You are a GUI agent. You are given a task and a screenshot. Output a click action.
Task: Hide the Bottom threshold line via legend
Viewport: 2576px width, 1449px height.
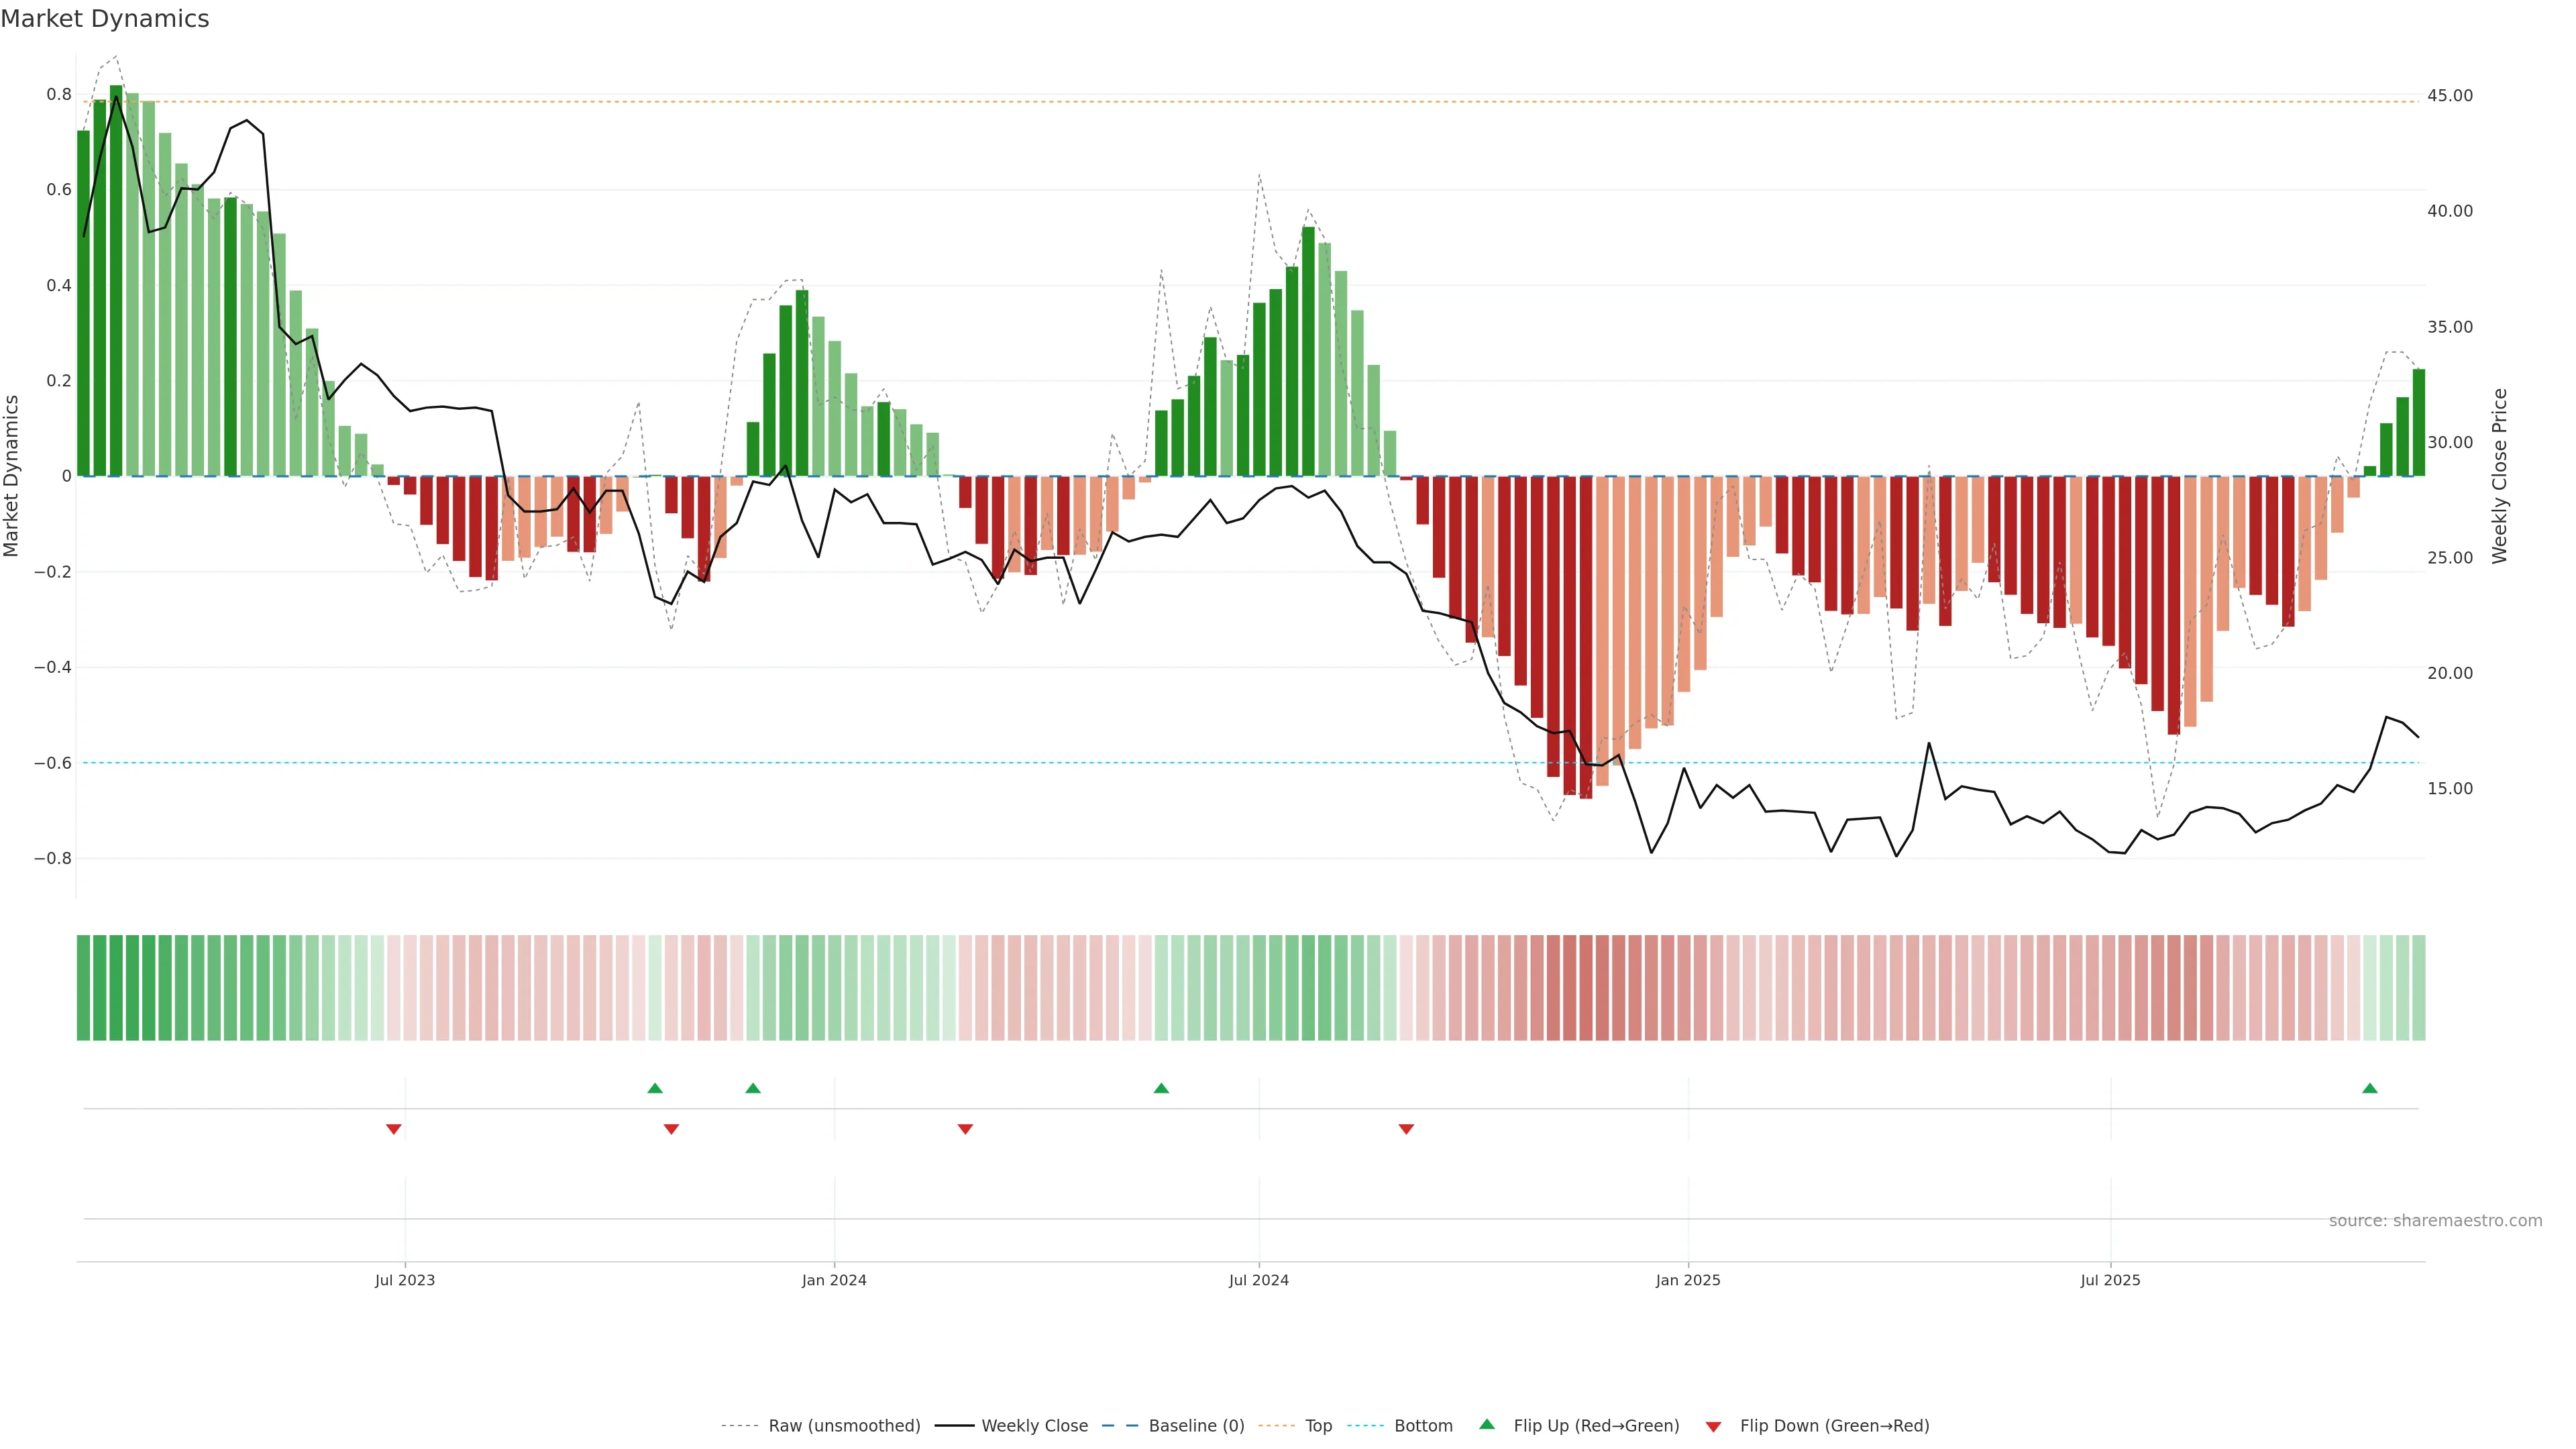(x=1423, y=1426)
